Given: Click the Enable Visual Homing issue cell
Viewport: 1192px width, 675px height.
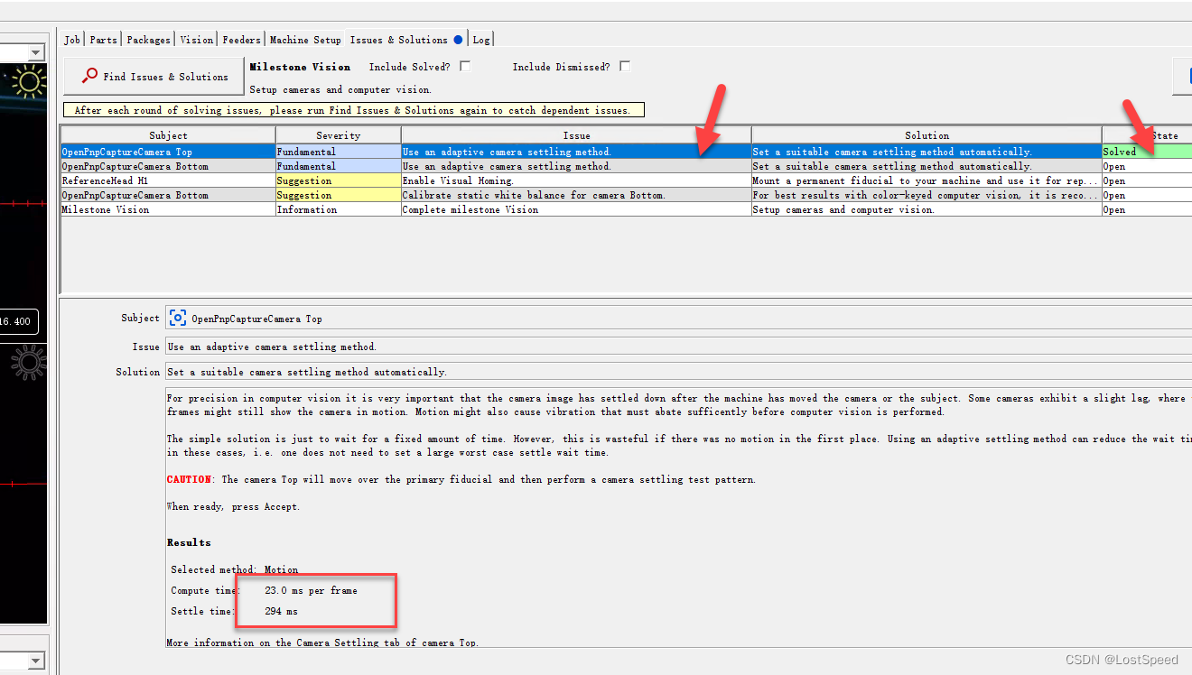Looking at the screenshot, I should point(576,180).
